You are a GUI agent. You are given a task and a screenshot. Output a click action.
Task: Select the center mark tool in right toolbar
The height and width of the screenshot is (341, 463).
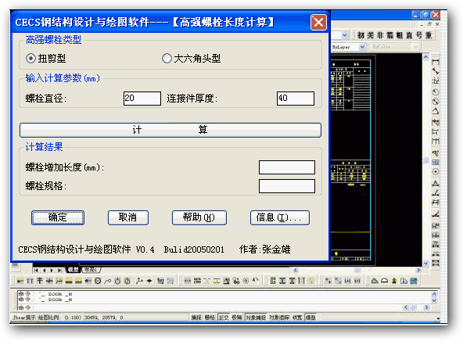pos(436,172)
